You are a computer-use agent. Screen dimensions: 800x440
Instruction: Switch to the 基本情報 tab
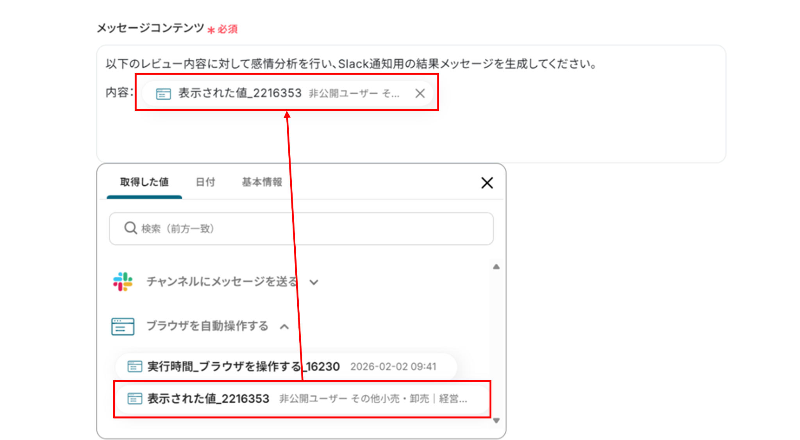point(262,182)
